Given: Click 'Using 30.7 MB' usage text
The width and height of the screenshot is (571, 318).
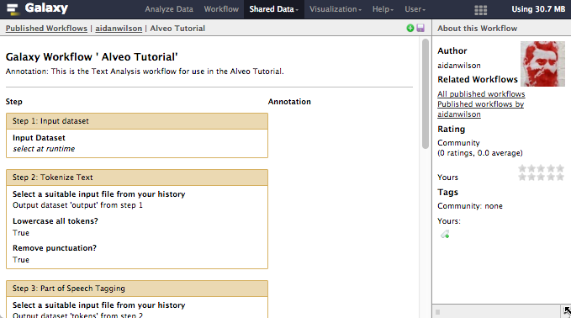Looking at the screenshot, I should click(538, 9).
